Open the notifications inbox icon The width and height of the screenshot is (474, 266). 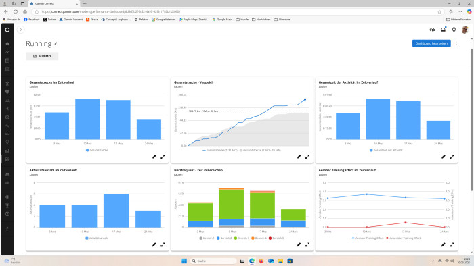[443, 30]
